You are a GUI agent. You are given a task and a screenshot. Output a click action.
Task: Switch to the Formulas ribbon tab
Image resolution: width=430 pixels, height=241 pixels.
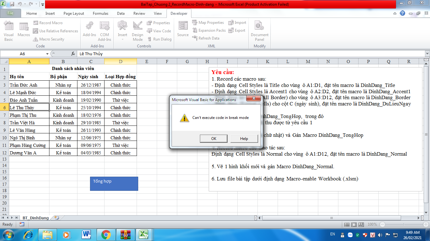[x=100, y=13]
